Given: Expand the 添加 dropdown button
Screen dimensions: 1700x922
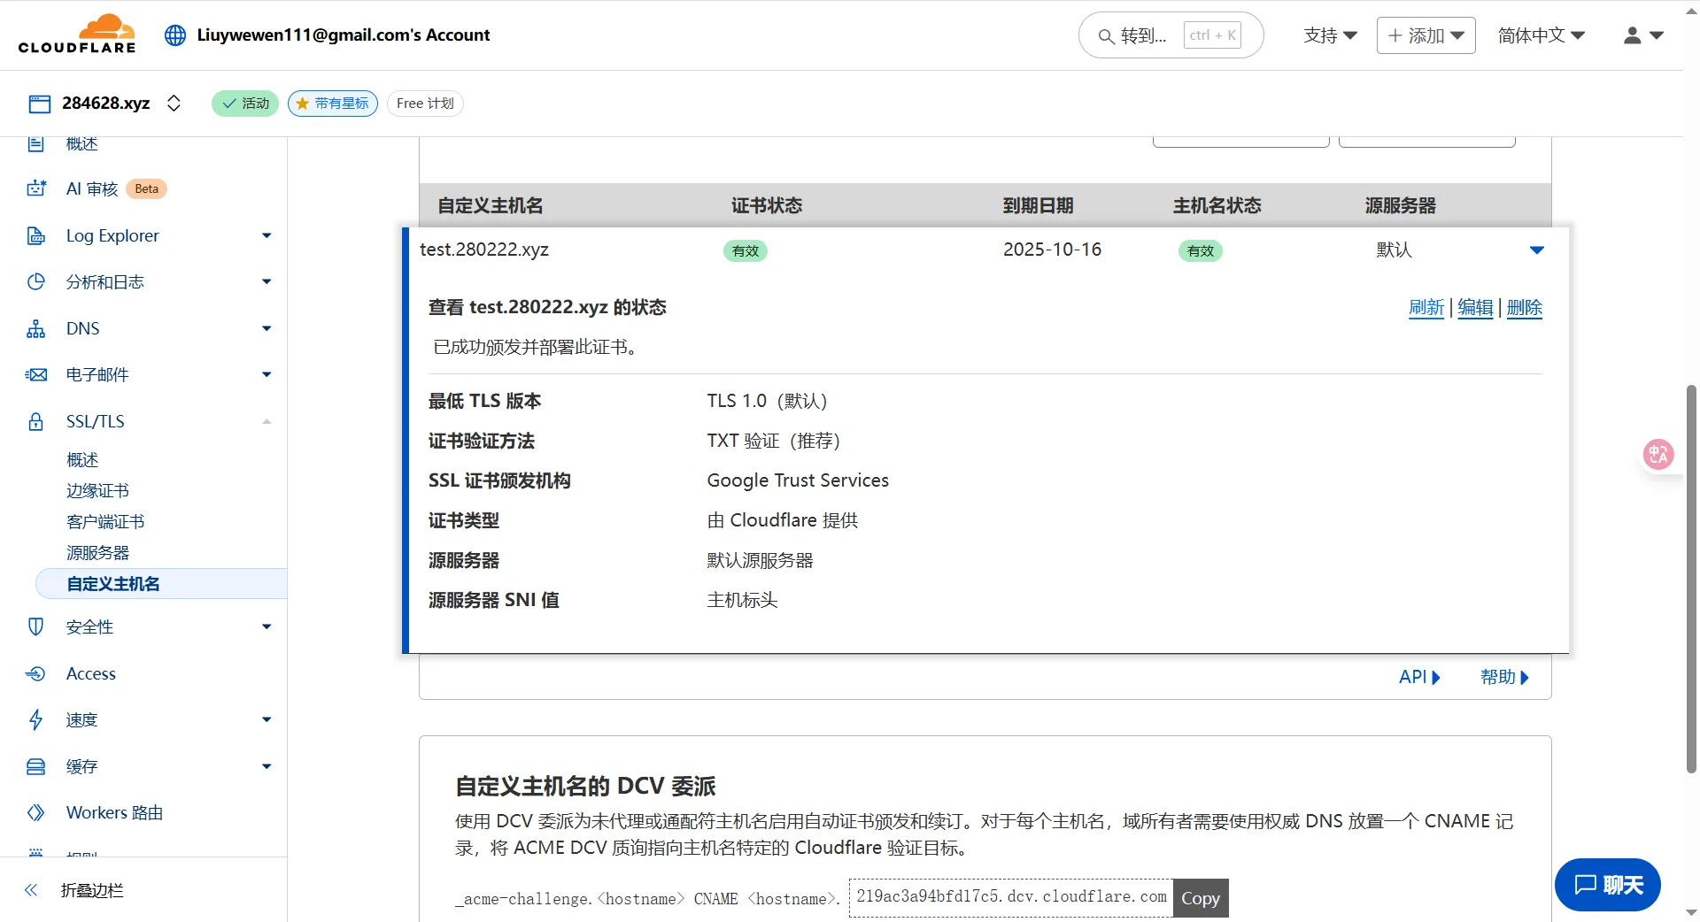Looking at the screenshot, I should [x=1426, y=35].
